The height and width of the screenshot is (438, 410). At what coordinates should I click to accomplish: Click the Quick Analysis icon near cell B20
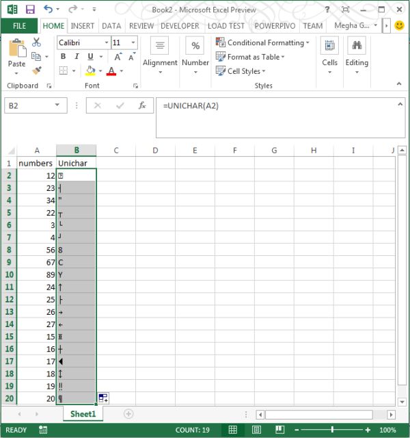pos(103,398)
